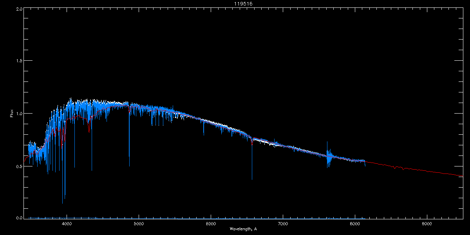
Task: Click the Wavelength, A axis label
Action: point(243,229)
